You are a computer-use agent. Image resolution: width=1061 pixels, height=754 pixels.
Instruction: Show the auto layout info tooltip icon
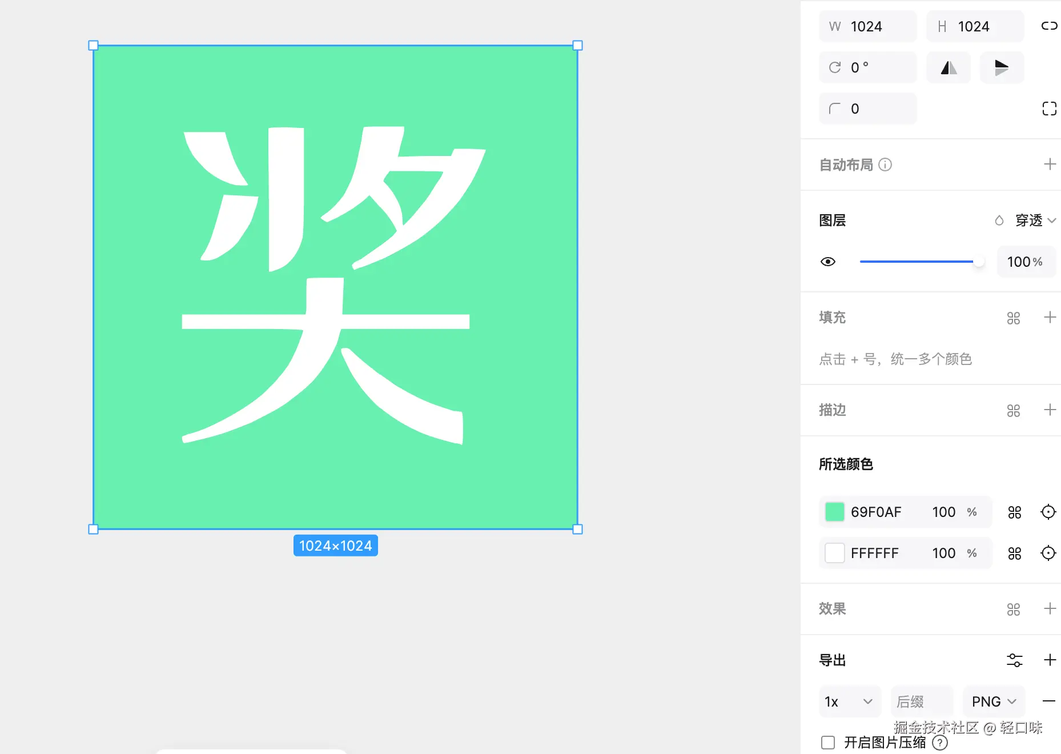(885, 165)
